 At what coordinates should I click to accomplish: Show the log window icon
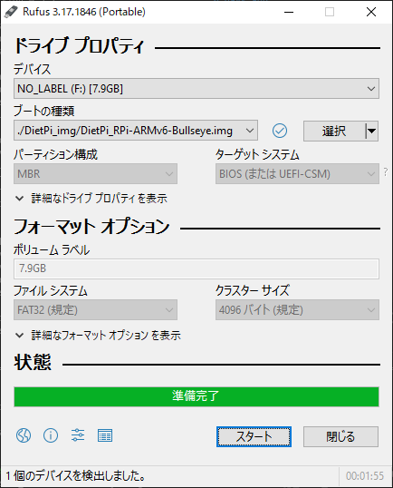pos(105,435)
